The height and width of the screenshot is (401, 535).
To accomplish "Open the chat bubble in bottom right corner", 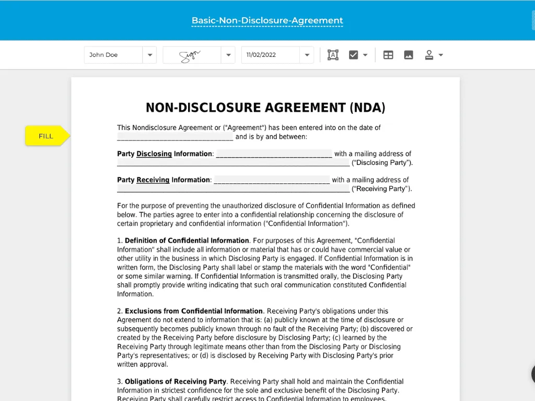I will click(531, 374).
